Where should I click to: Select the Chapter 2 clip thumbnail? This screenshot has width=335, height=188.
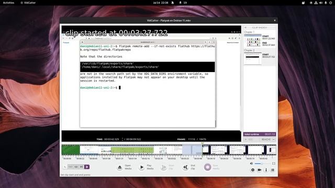[x=253, y=58]
